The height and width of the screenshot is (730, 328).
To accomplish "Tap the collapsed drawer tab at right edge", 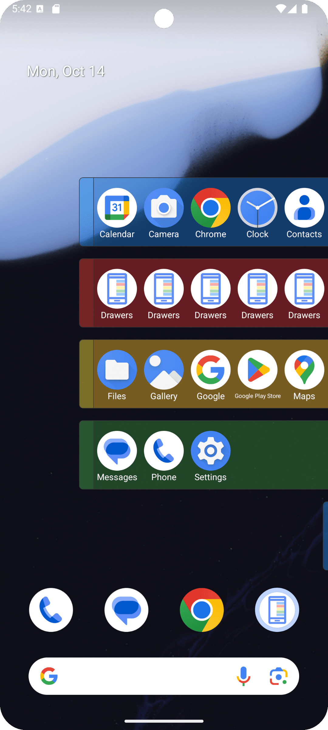I will click(x=325, y=536).
